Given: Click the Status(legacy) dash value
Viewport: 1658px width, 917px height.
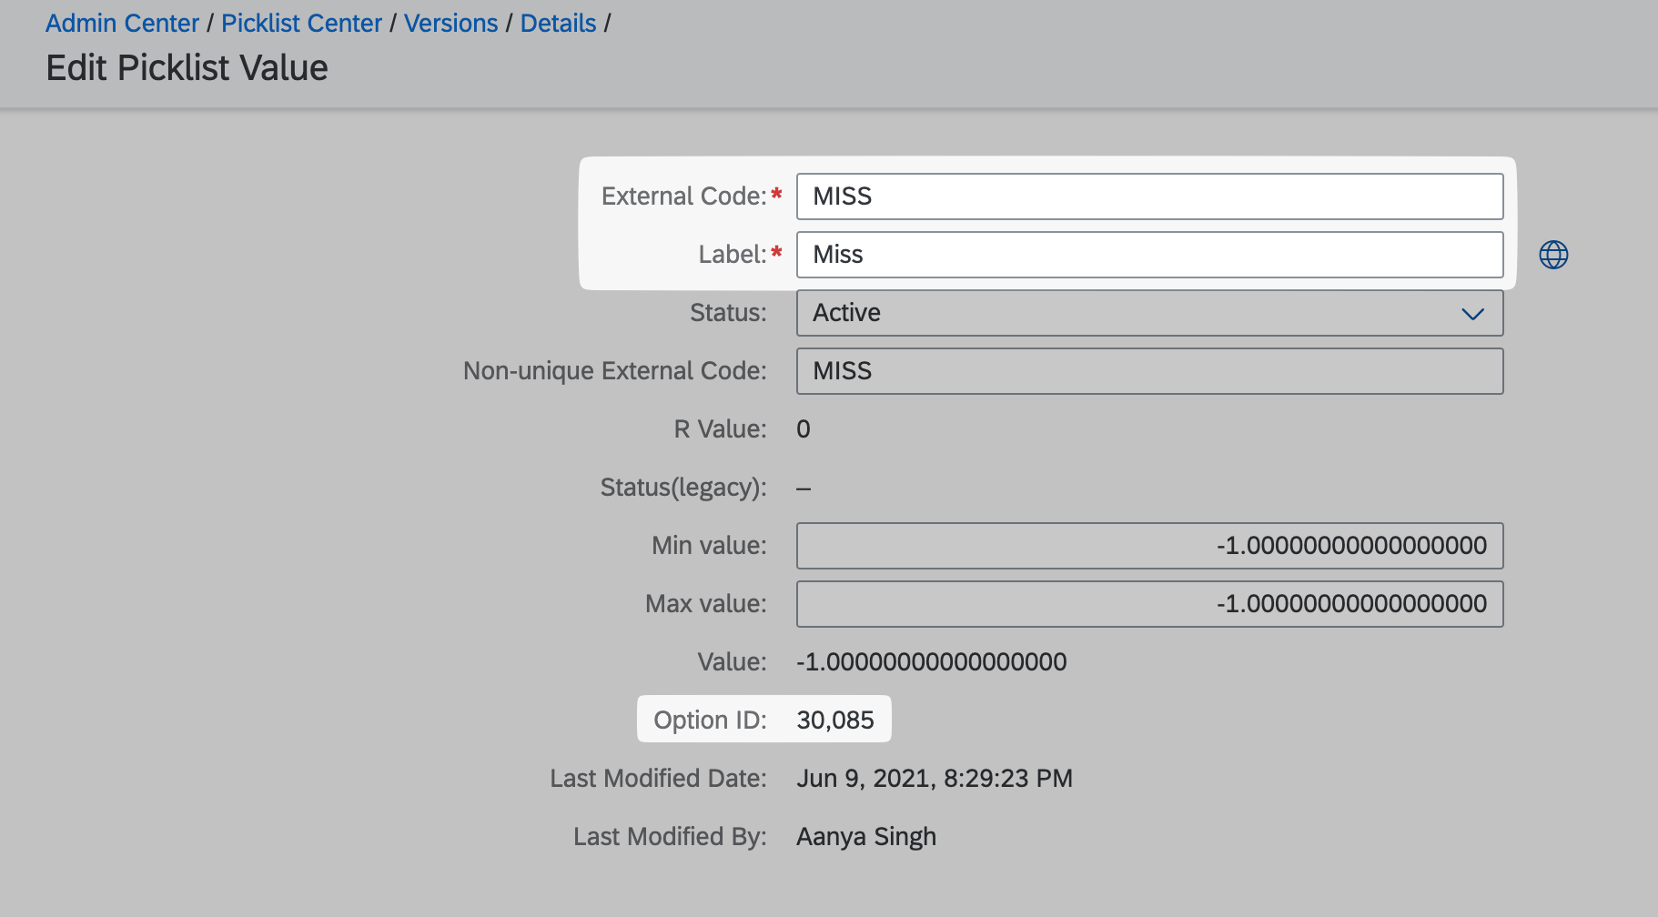Looking at the screenshot, I should click(803, 489).
